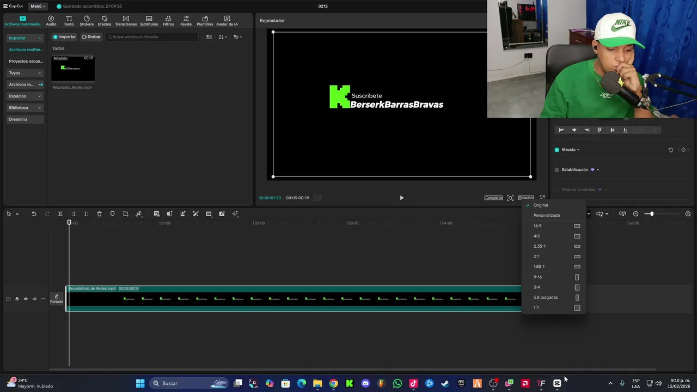Screen dimensions: 697x392
Task: Align clip to top edge
Action: [600, 130]
